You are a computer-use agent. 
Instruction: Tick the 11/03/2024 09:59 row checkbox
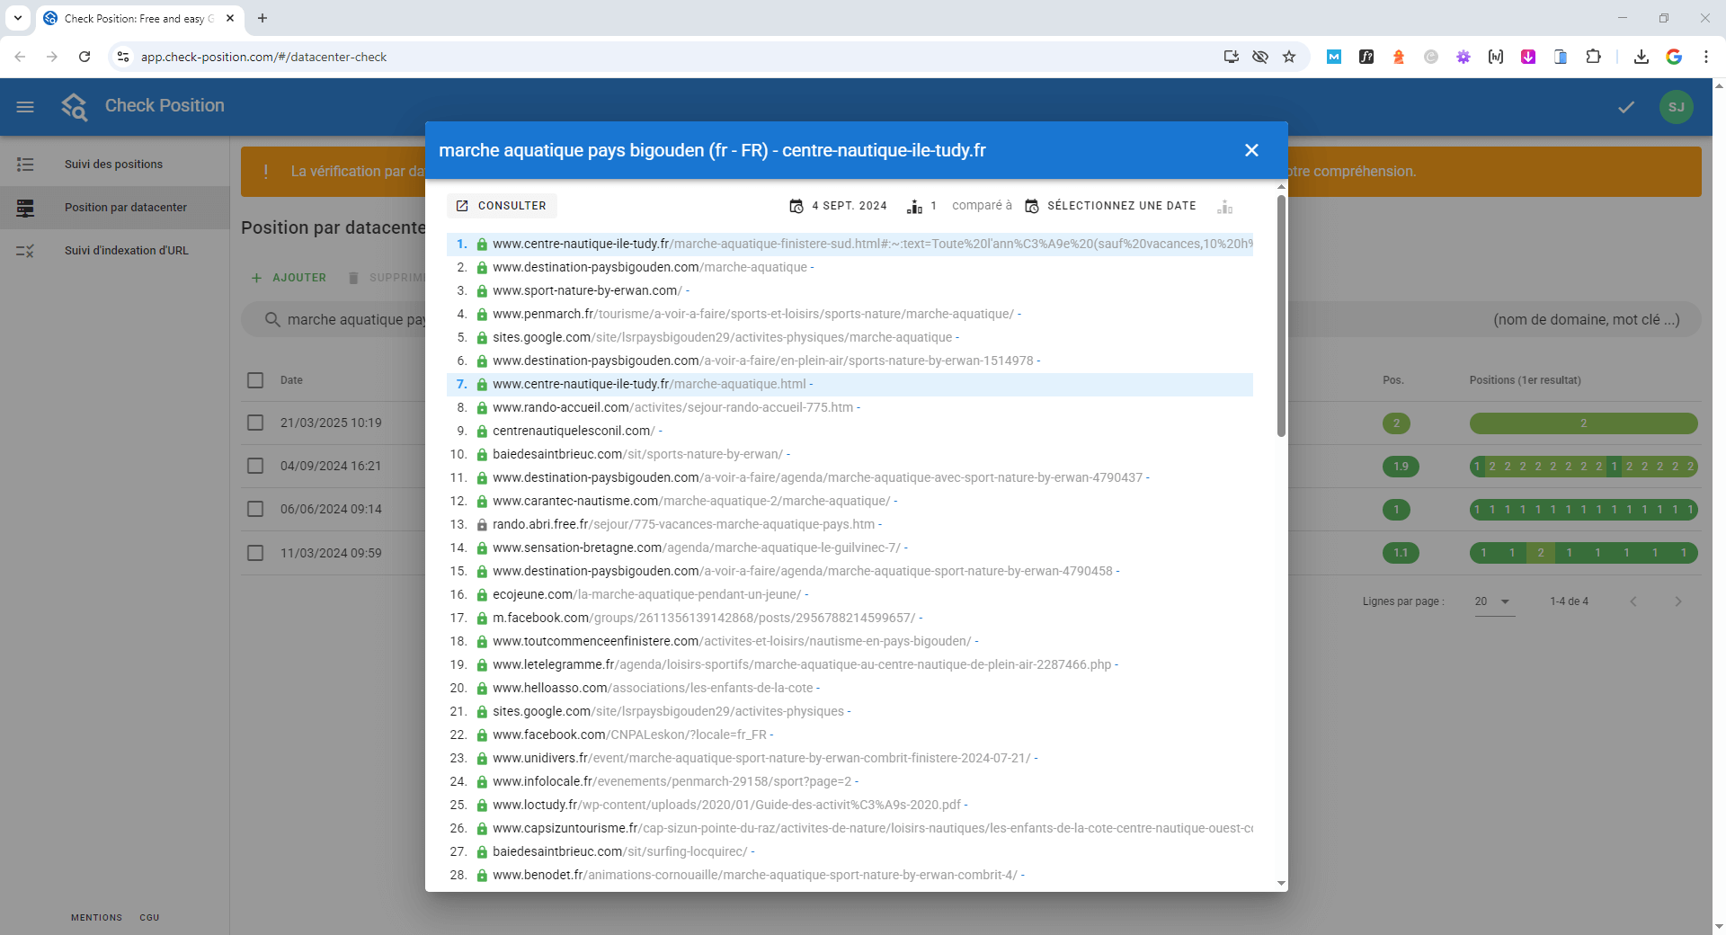[255, 553]
